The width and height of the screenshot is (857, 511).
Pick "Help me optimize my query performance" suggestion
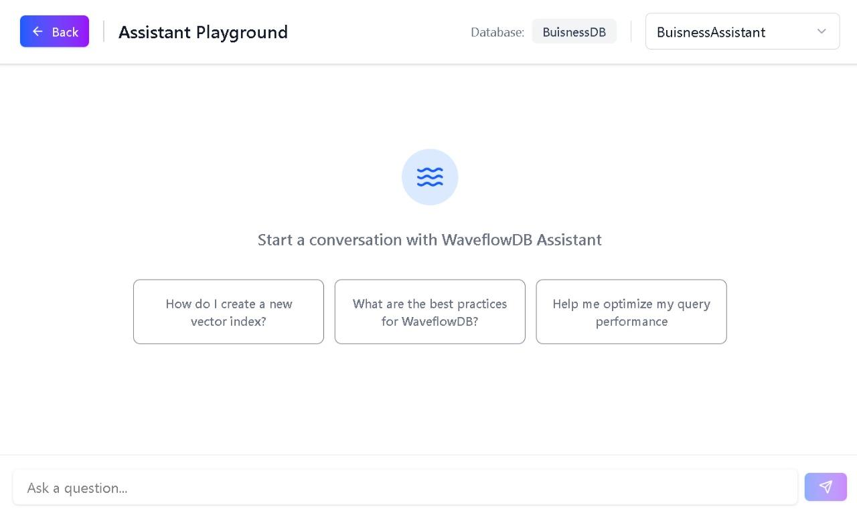click(631, 312)
